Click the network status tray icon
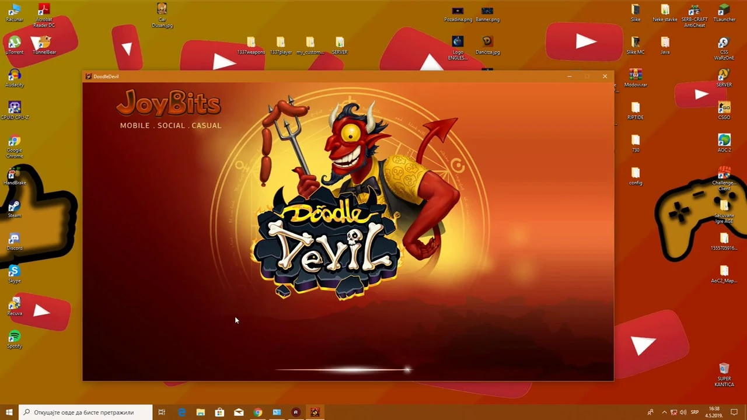The width and height of the screenshot is (747, 420). tap(672, 412)
